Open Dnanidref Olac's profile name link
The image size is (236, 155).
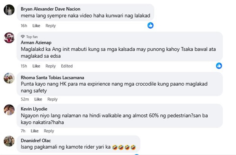coord(36,141)
